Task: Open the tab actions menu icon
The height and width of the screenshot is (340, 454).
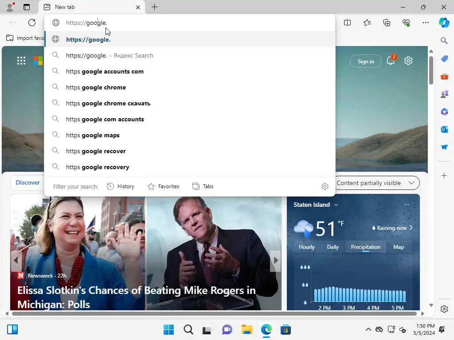Action: click(x=27, y=7)
